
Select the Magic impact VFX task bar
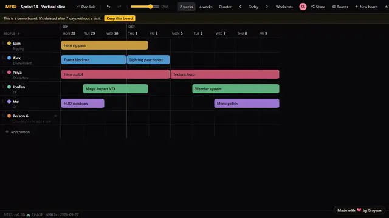tap(115, 89)
